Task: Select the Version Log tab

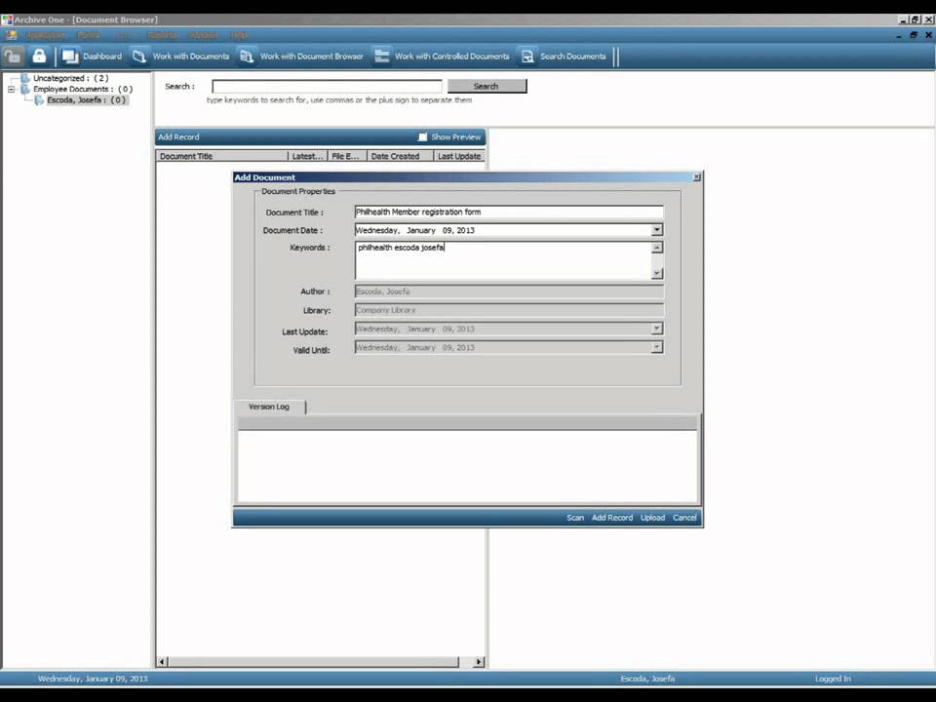Action: [x=269, y=407]
